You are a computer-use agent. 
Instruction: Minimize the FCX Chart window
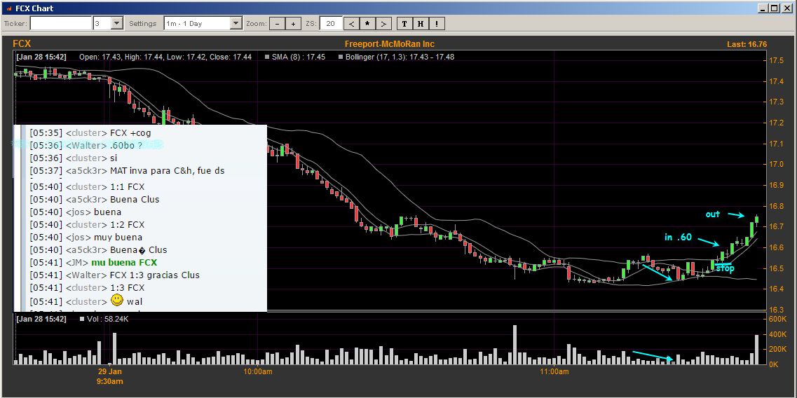point(764,8)
